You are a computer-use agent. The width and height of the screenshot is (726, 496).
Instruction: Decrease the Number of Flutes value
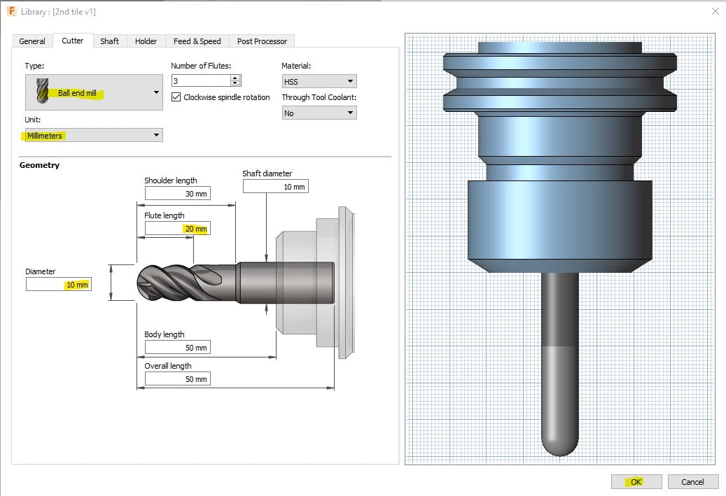236,84
